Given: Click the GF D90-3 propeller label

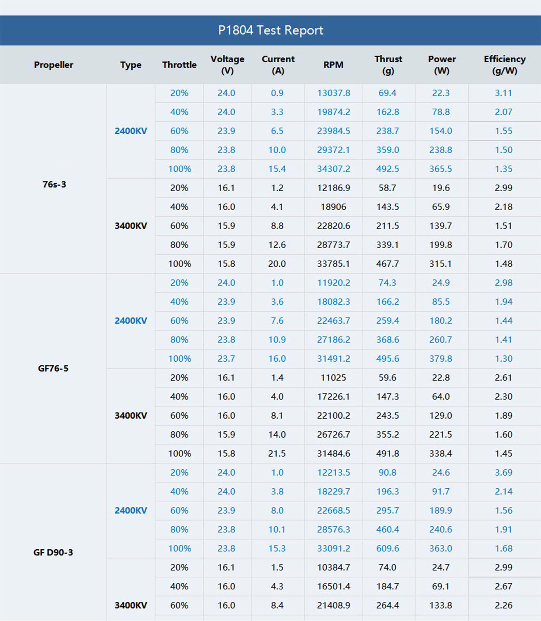Looking at the screenshot, I should click(53, 552).
